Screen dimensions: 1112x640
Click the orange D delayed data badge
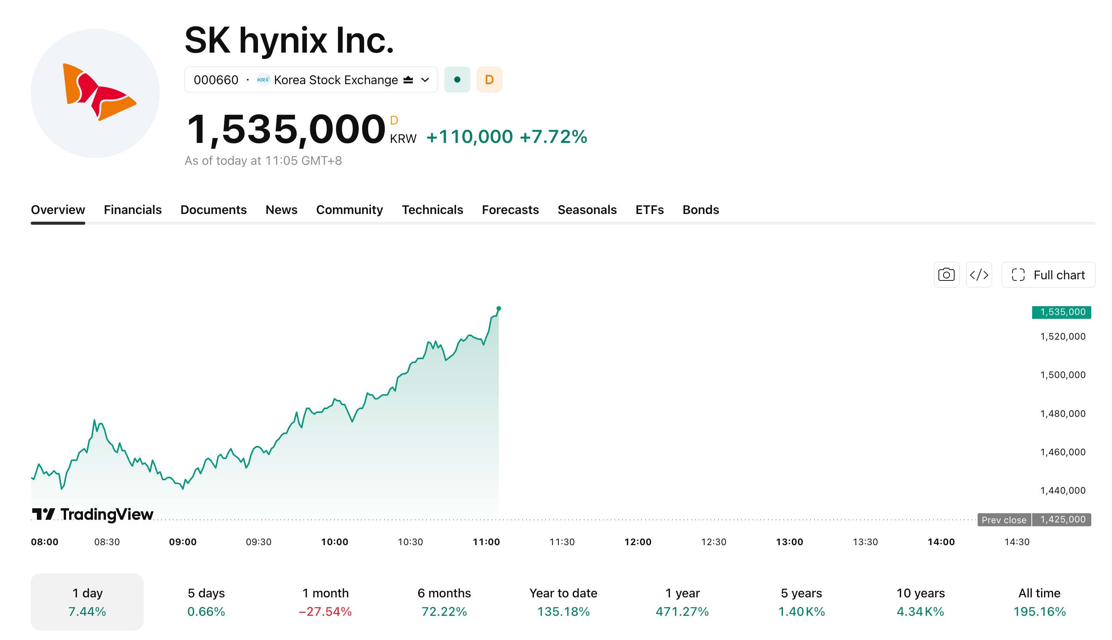click(489, 80)
